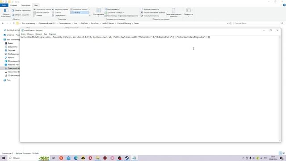Open the Сортировать dropdown
Screen dimensions: 286x161
pyautogui.click(x=98, y=13)
